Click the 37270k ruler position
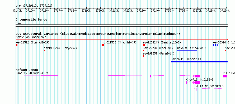The height and width of the screenshot is (104, 235). (197, 11)
